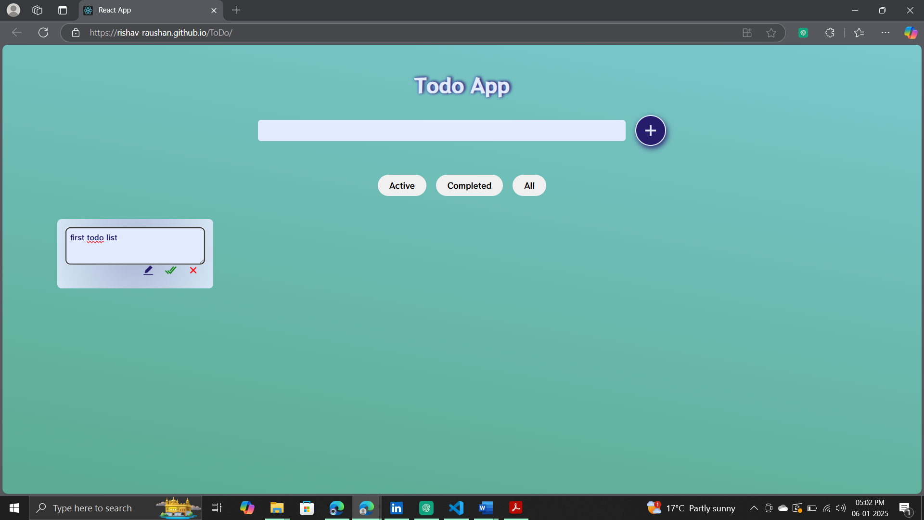The width and height of the screenshot is (924, 520).
Task: Refresh the page with reload icon
Action: point(43,33)
